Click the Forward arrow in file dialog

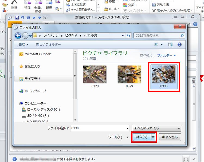click(25, 35)
